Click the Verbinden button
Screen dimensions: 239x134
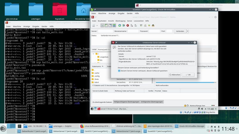click(180, 31)
